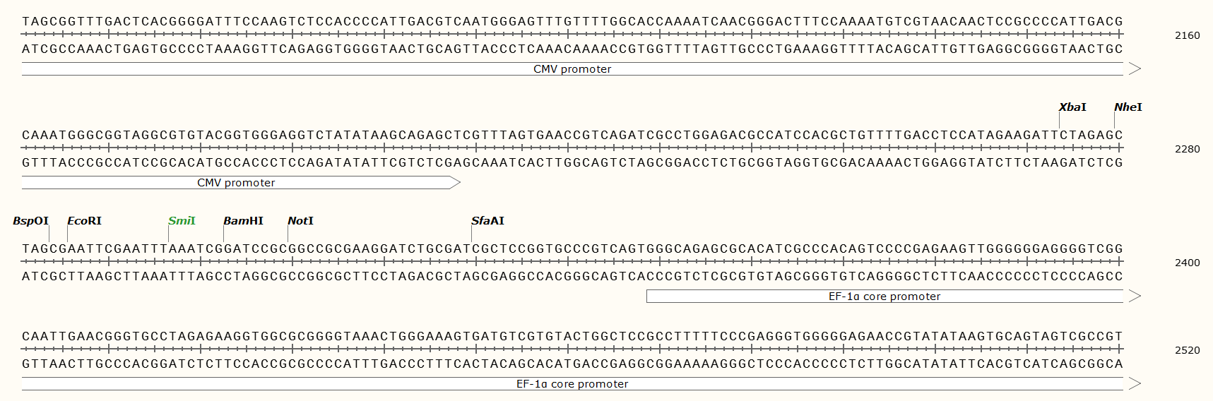Select the BamHI restriction site label
The width and height of the screenshot is (1213, 401).
click(243, 221)
